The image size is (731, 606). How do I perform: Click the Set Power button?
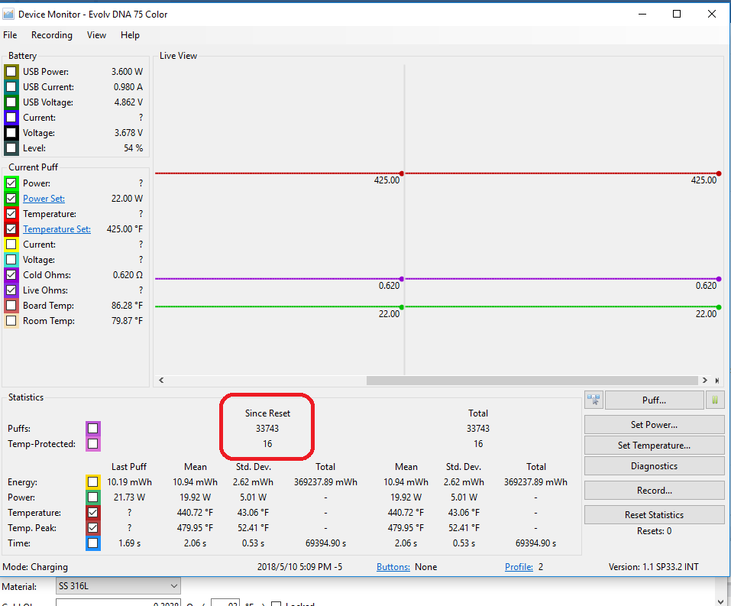[654, 425]
